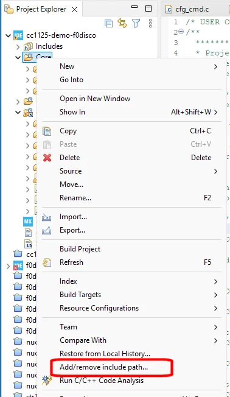The width and height of the screenshot is (230, 397).
Task: Toggle Link with Editor icon
Action: (x=122, y=23)
